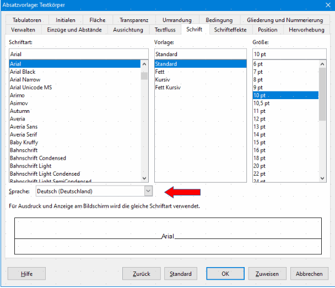Select 10,5 pt font size
The height and width of the screenshot is (288, 335).
point(285,104)
